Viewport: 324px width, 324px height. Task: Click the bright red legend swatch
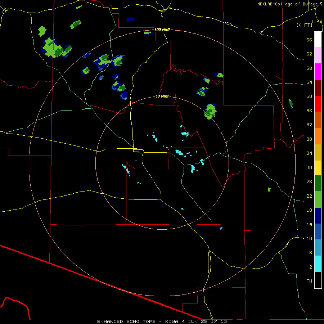318,104
